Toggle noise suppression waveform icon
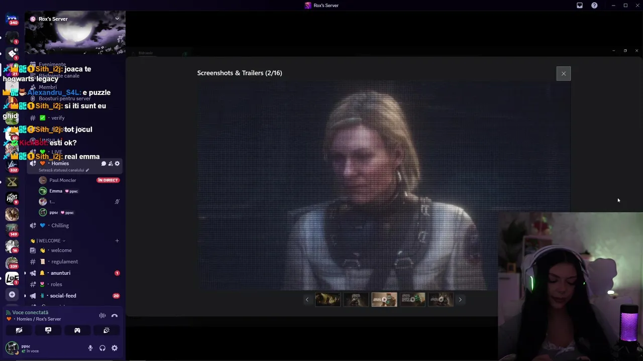This screenshot has width=643, height=361. click(x=102, y=315)
